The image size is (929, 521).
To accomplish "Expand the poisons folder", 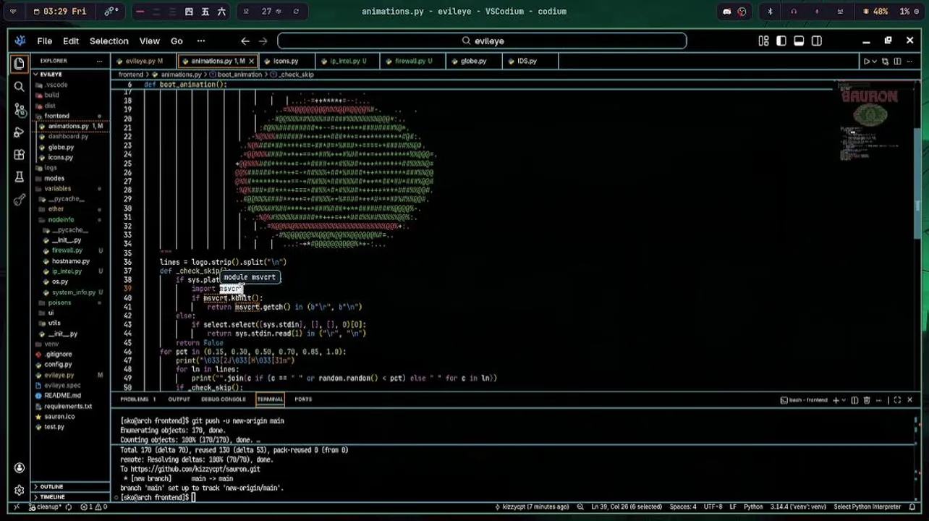I will [x=59, y=303].
